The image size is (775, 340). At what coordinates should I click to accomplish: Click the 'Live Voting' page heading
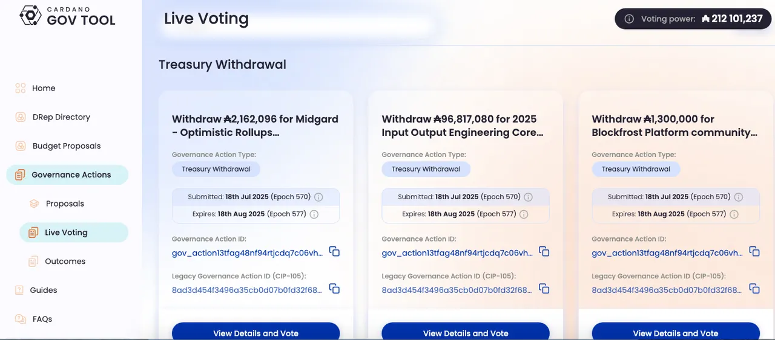click(206, 19)
